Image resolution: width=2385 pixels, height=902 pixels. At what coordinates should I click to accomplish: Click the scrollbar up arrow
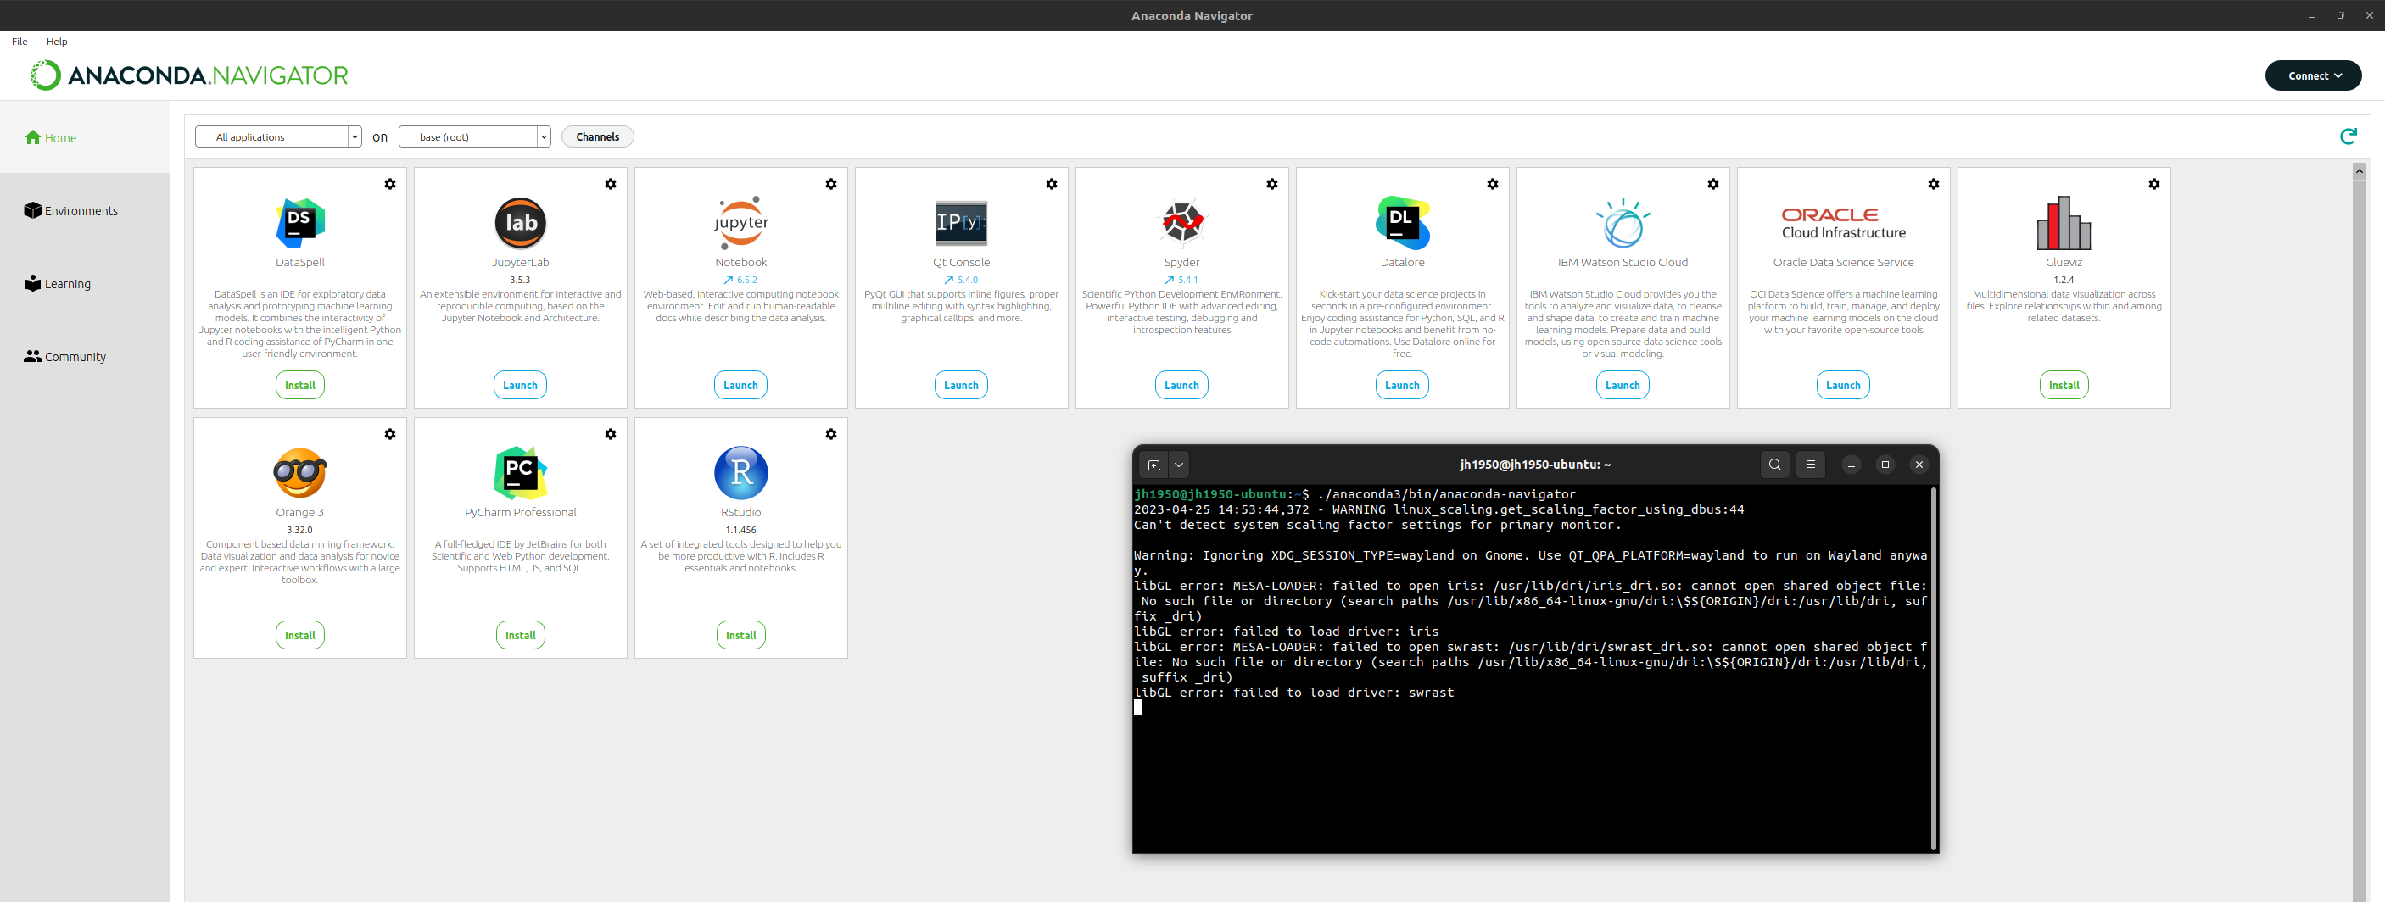pos(2359,170)
